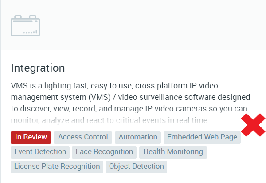Select the In Review status badge
Viewport: 266px width, 183px height.
[31, 137]
